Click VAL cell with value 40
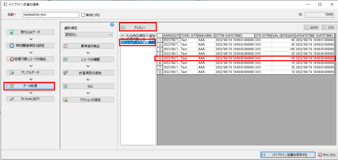The width and height of the screenshot is (338, 160). pos(284,40)
